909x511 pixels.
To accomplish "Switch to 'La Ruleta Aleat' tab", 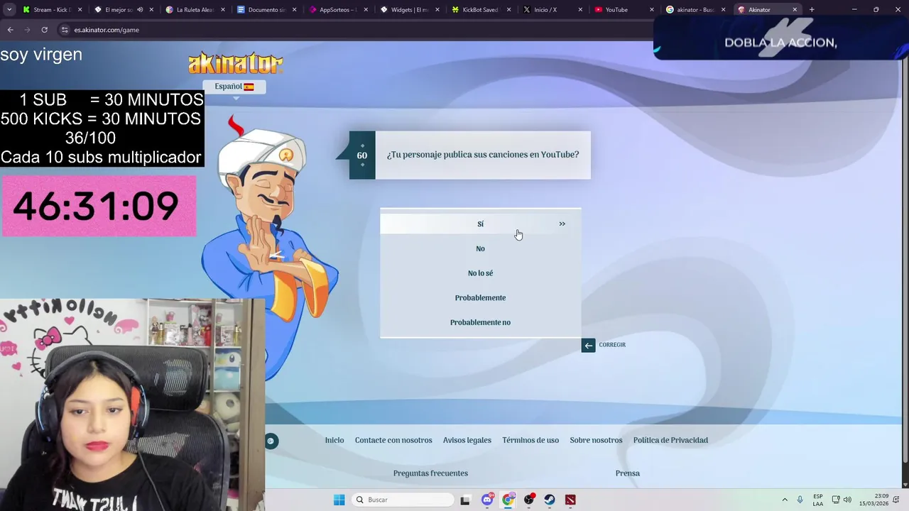I will pos(194,10).
